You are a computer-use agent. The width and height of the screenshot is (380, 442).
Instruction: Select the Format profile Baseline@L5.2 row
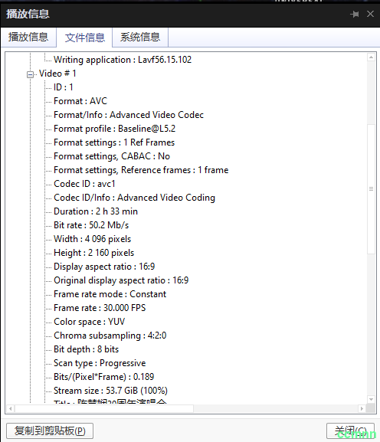click(114, 129)
